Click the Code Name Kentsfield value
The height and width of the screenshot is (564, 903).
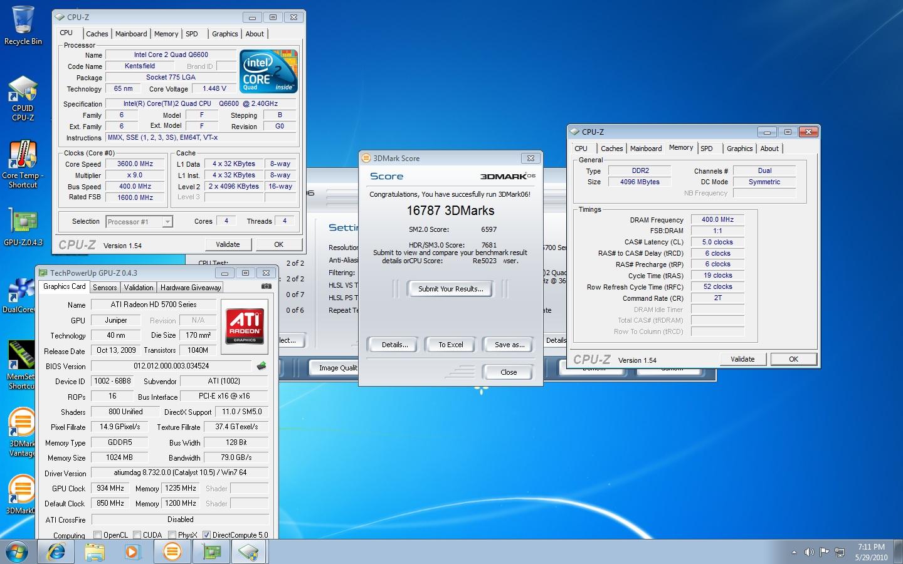point(140,66)
